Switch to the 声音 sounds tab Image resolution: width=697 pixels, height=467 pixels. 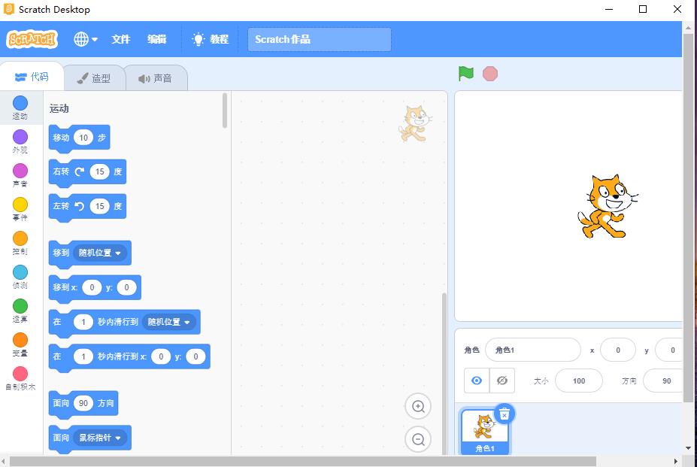pyautogui.click(x=155, y=78)
